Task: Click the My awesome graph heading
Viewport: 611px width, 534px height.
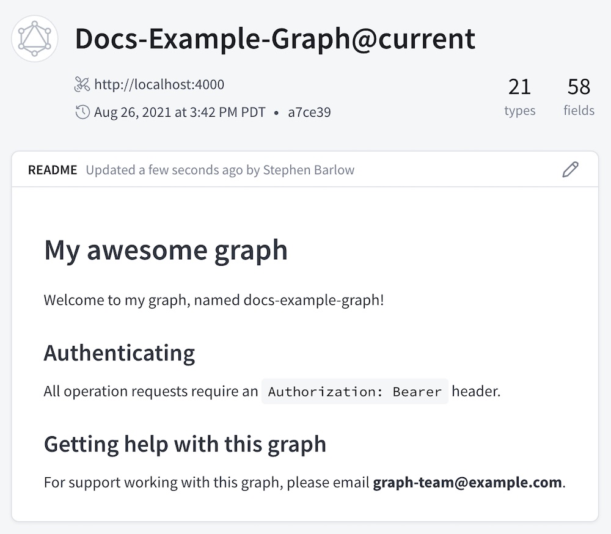Action: tap(166, 249)
